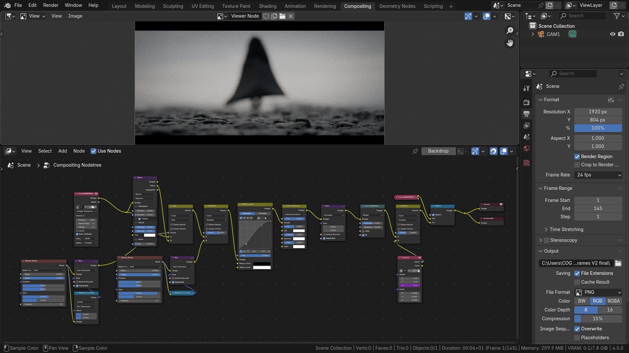Uncheck Overwrite checkbox
The image size is (629, 353).
pos(577,329)
